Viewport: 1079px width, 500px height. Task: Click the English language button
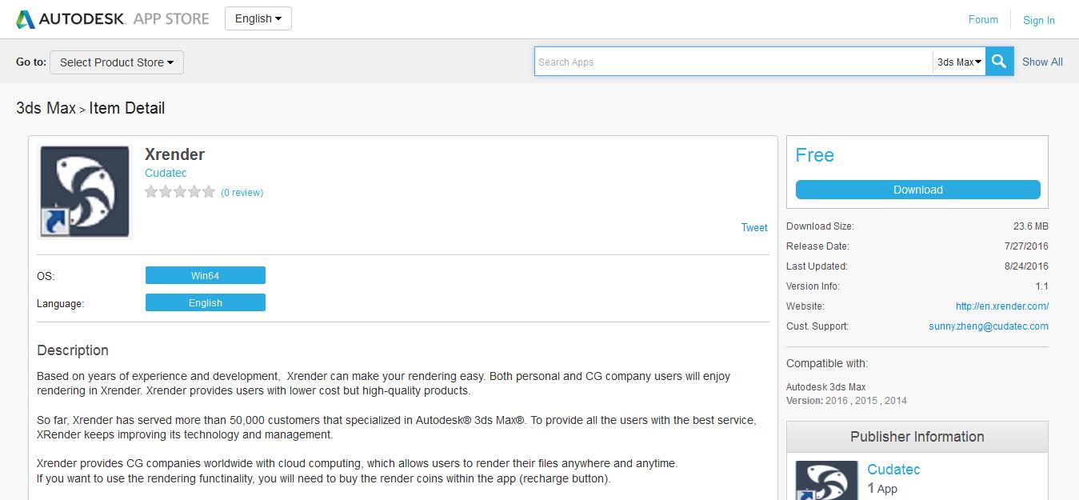click(205, 303)
